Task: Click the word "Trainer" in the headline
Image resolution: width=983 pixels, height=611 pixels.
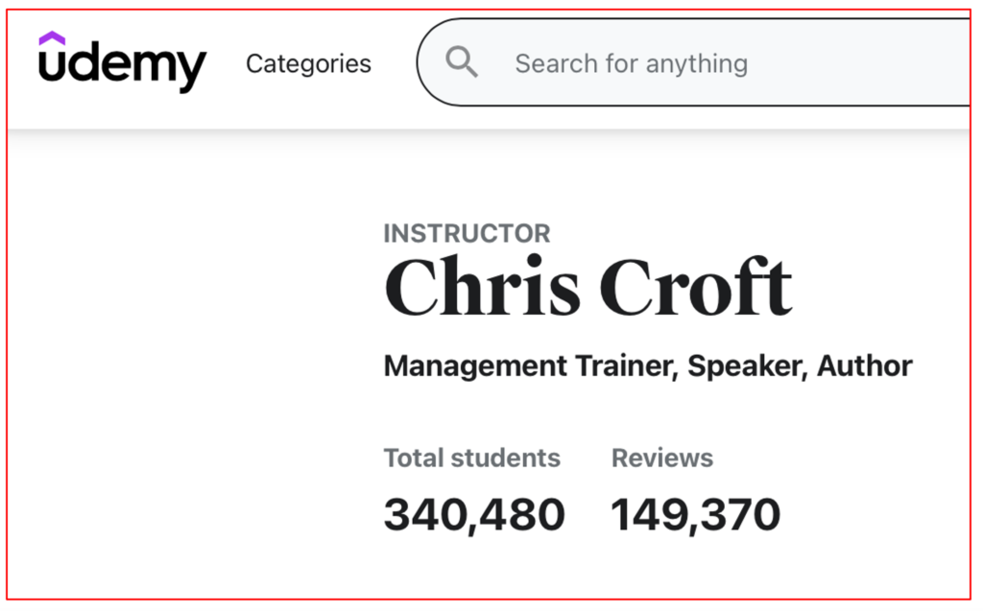Action: pyautogui.click(x=626, y=365)
